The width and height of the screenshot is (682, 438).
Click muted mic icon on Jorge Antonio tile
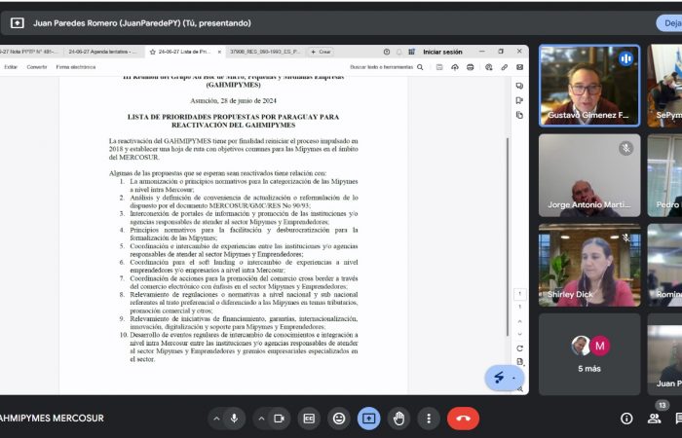[x=625, y=148]
